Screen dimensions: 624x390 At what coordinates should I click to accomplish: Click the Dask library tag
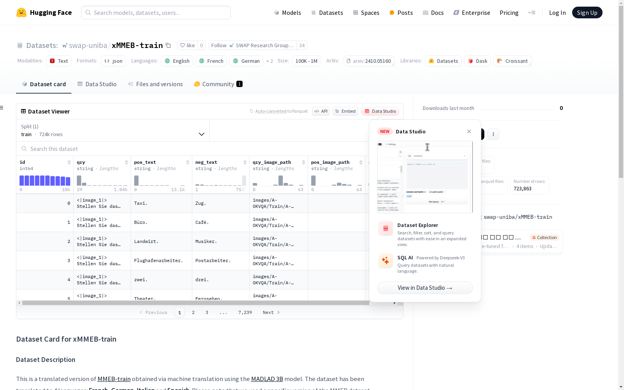click(478, 61)
